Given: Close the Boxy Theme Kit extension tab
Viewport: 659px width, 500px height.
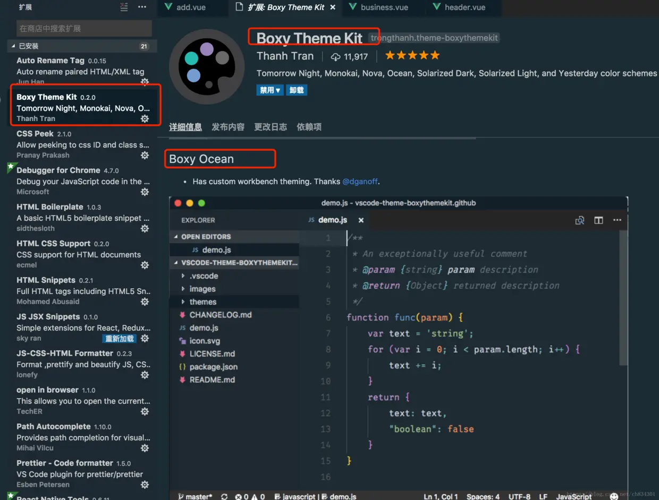Looking at the screenshot, I should (x=333, y=7).
